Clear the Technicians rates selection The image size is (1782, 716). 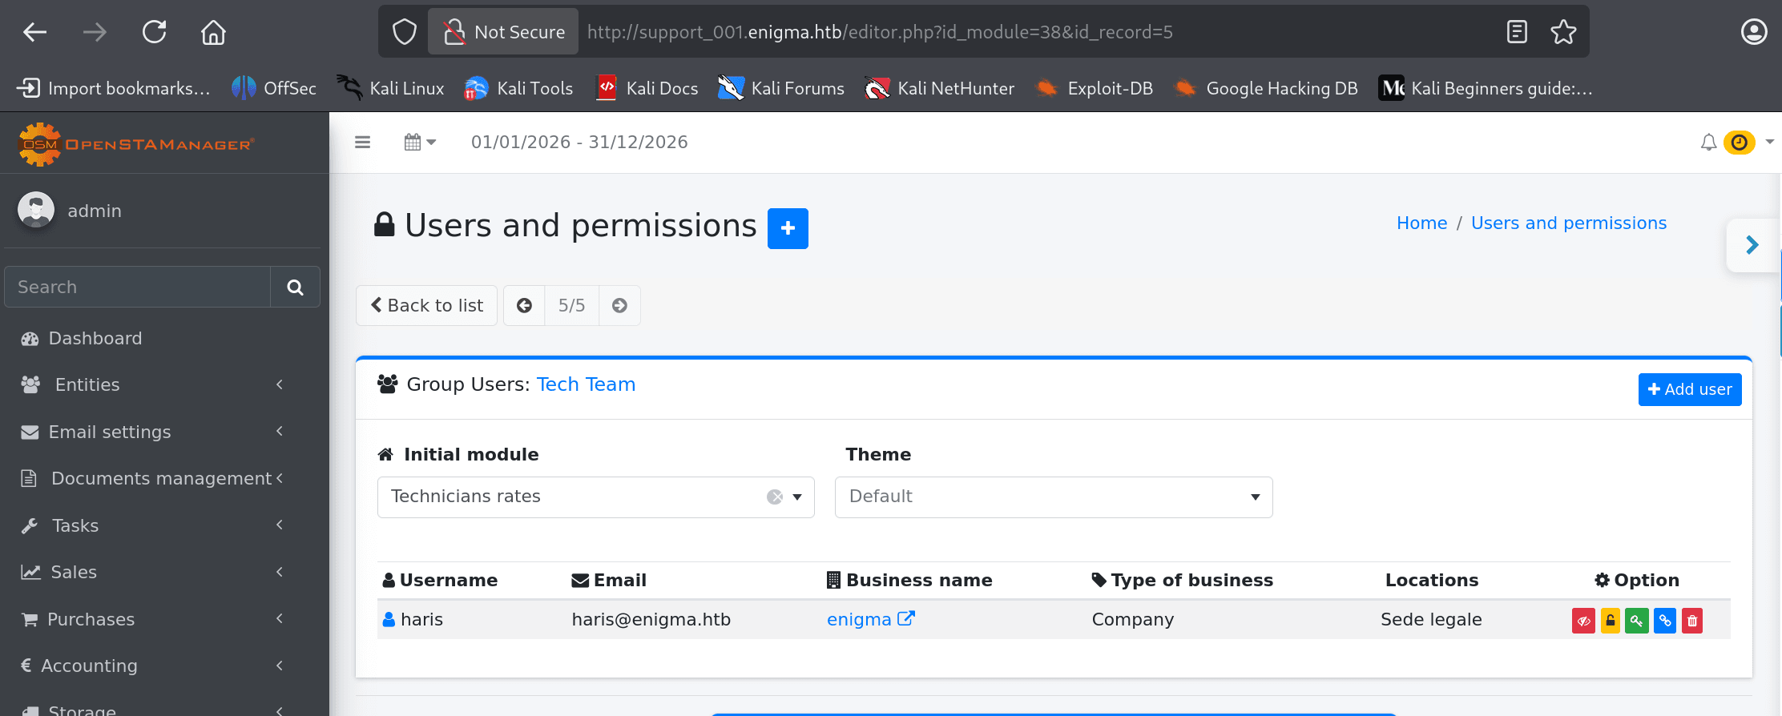[775, 497]
